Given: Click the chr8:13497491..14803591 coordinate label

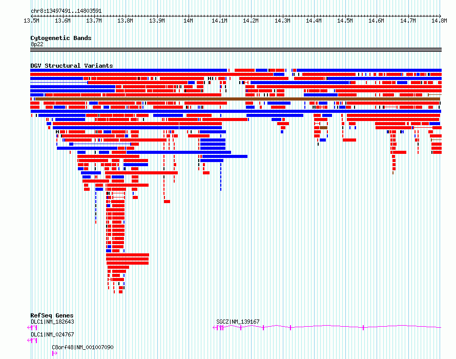Looking at the screenshot, I should point(66,11).
